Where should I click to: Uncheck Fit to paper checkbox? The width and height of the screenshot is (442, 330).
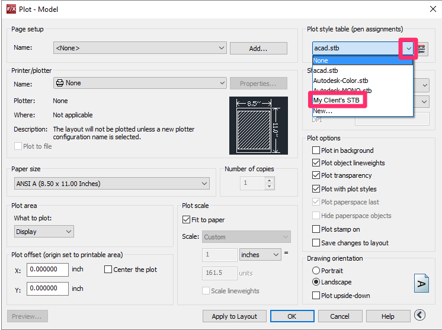coord(186,220)
